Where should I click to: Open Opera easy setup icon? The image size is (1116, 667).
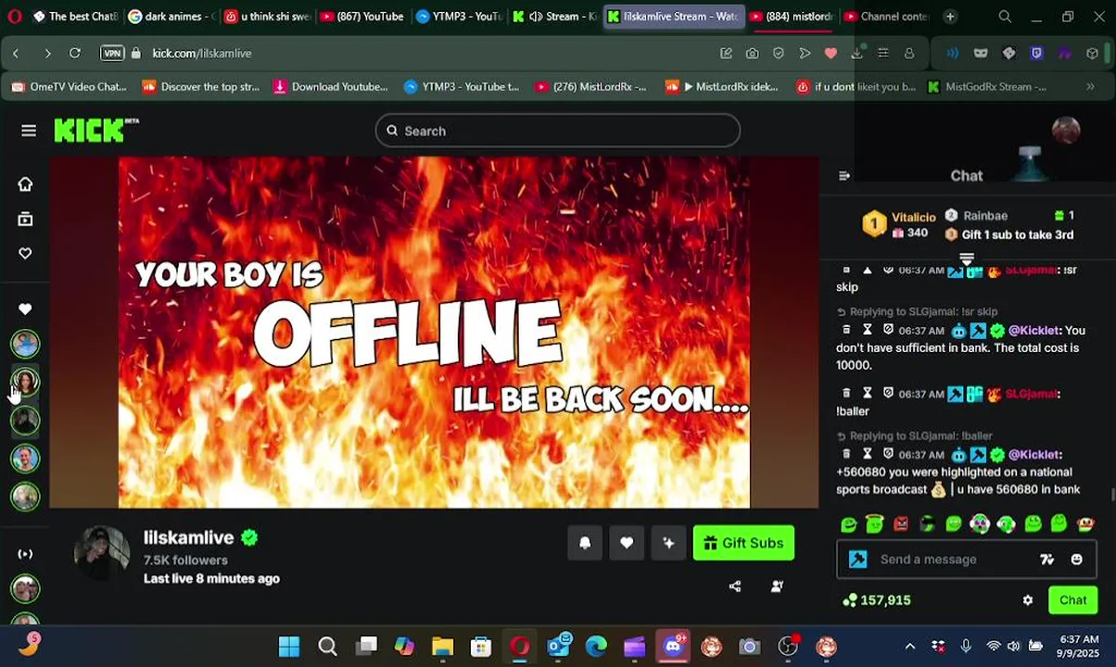point(883,54)
